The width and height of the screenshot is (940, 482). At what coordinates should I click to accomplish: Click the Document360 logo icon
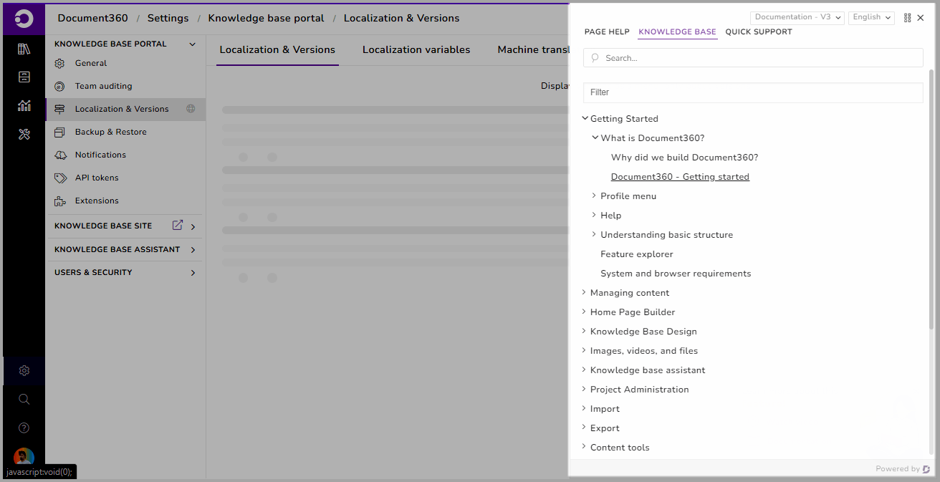[x=24, y=19]
